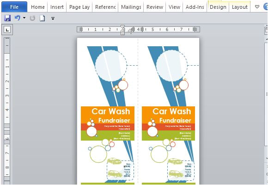Select the left Car Wash heading
The image size is (268, 185).
(x=111, y=111)
